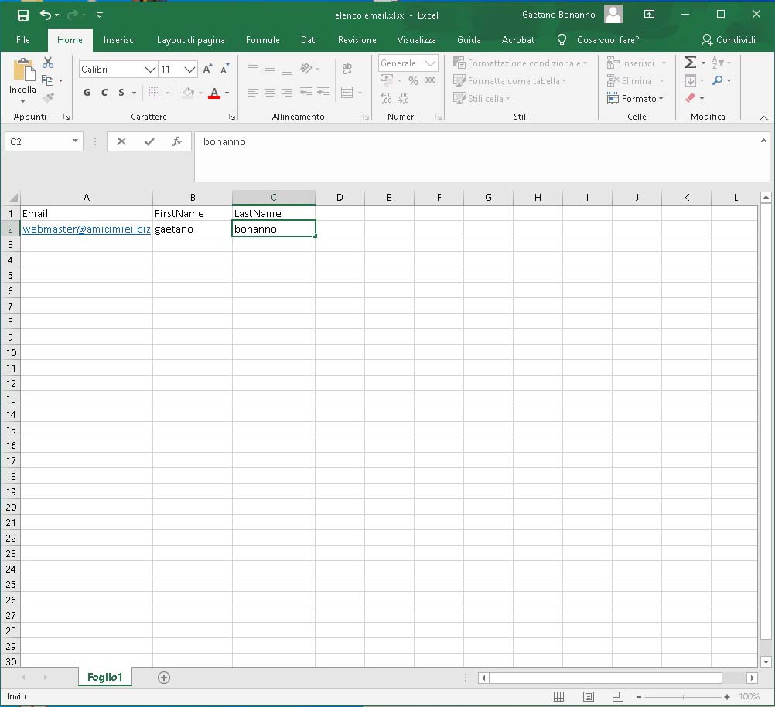Viewport: 775px width, 707px height.
Task: Apply the percent style
Action: (413, 80)
